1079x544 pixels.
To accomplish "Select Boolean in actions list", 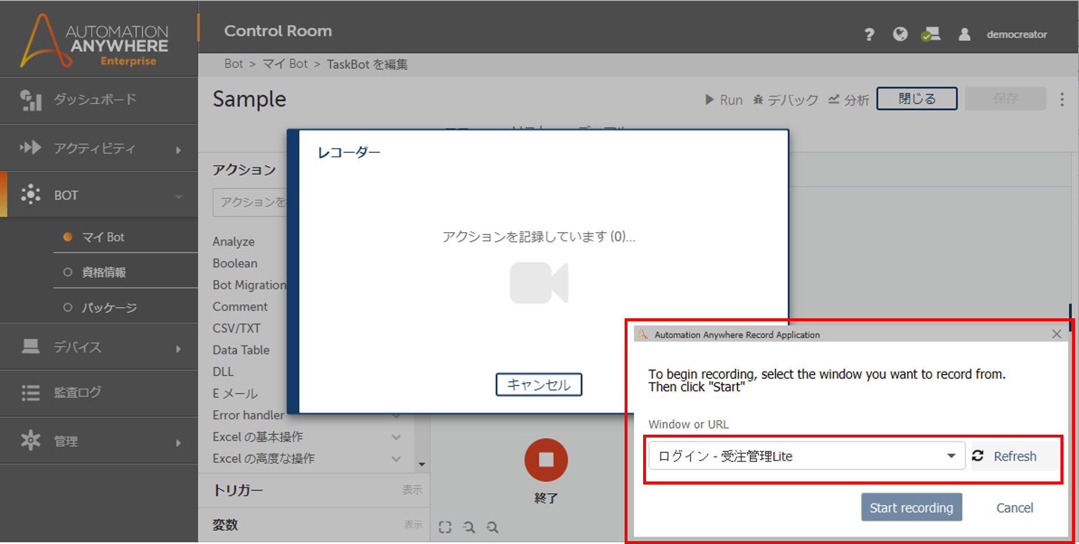I will point(234,263).
